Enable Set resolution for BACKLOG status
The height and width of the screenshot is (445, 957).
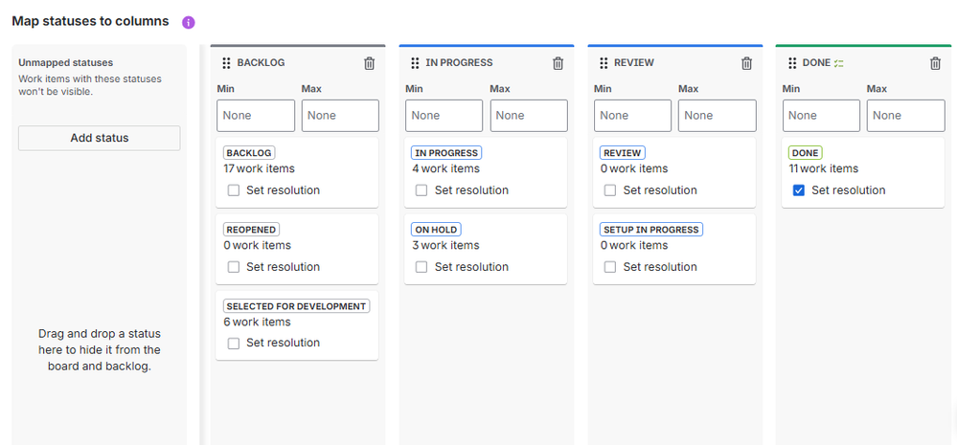234,190
